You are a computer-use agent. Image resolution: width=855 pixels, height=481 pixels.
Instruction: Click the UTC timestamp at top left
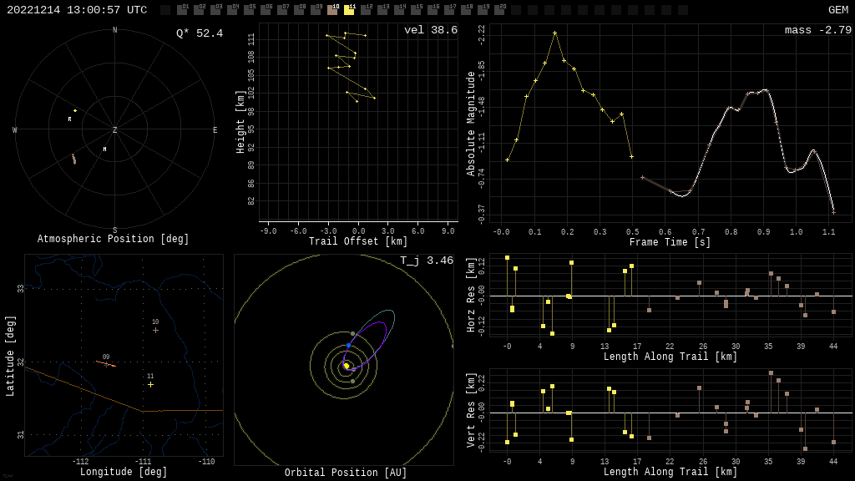point(77,10)
